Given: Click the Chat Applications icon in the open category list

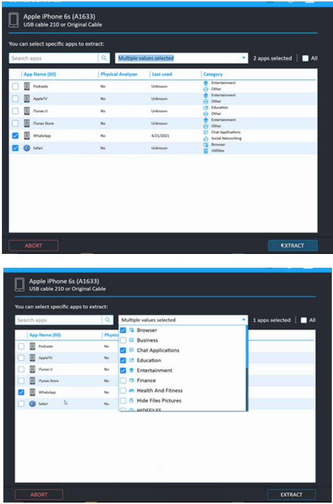Looking at the screenshot, I should pyautogui.click(x=132, y=350).
